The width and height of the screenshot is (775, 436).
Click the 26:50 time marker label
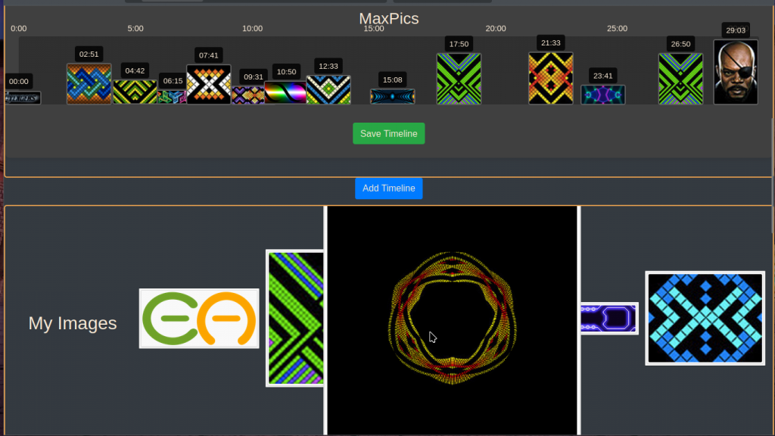[680, 44]
